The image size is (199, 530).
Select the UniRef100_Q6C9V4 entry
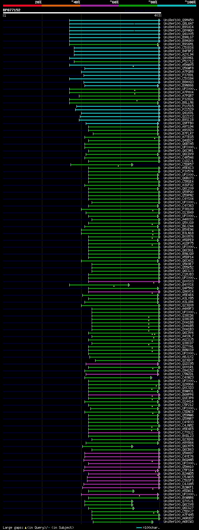(178, 333)
